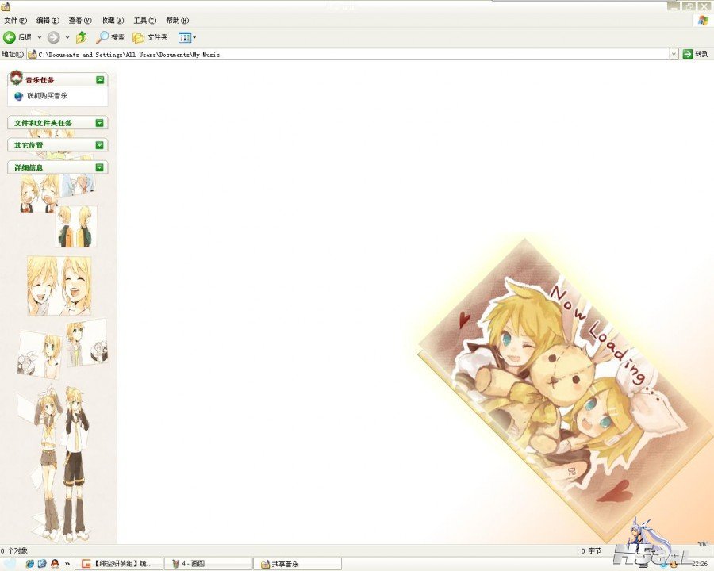Expand the 详细信息 panel
Screen dimensions: 714x571
click(x=100, y=167)
